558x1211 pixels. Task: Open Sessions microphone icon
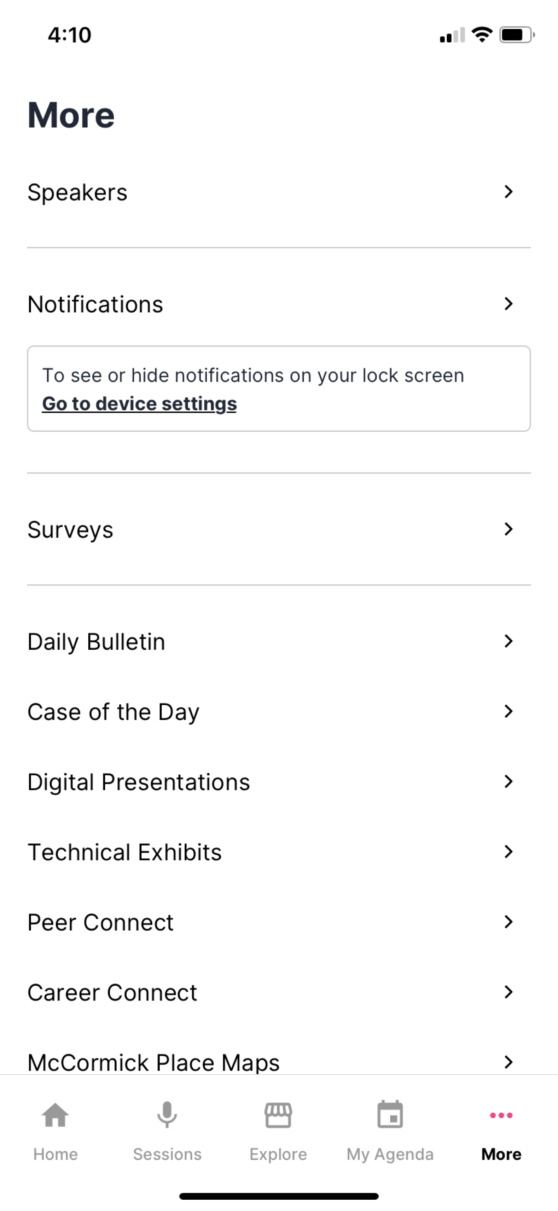tap(167, 1114)
